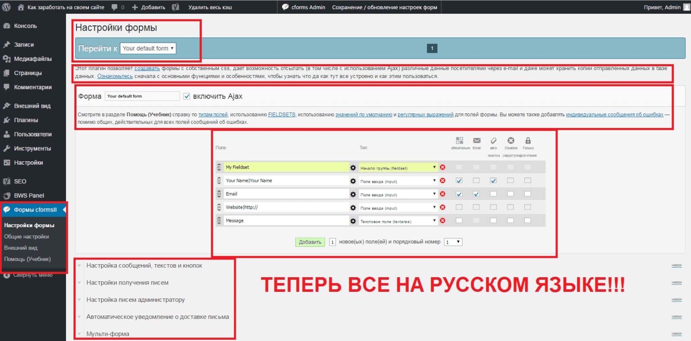
Task: Open регулярных выражений help link
Action: tap(425, 115)
